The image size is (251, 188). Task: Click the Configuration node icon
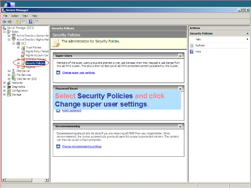tap(9, 90)
